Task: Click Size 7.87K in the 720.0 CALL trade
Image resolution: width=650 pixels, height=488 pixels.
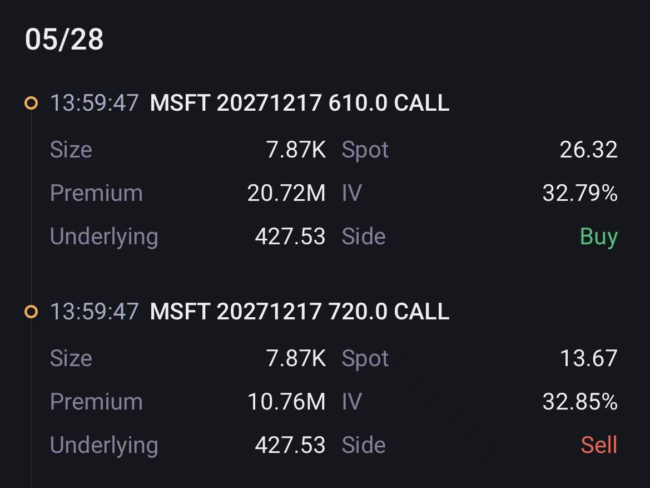Action: pyautogui.click(x=296, y=358)
